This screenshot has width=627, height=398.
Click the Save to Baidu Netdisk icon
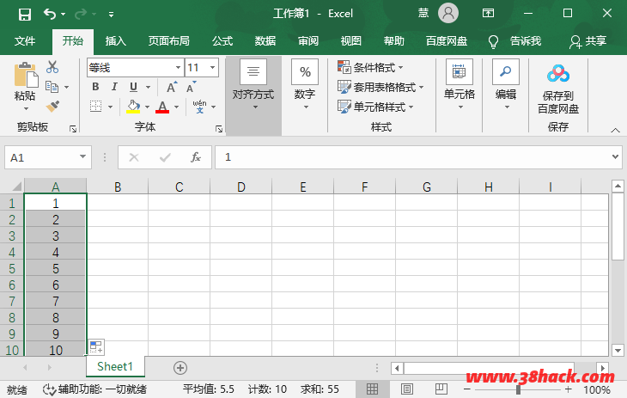pos(557,73)
